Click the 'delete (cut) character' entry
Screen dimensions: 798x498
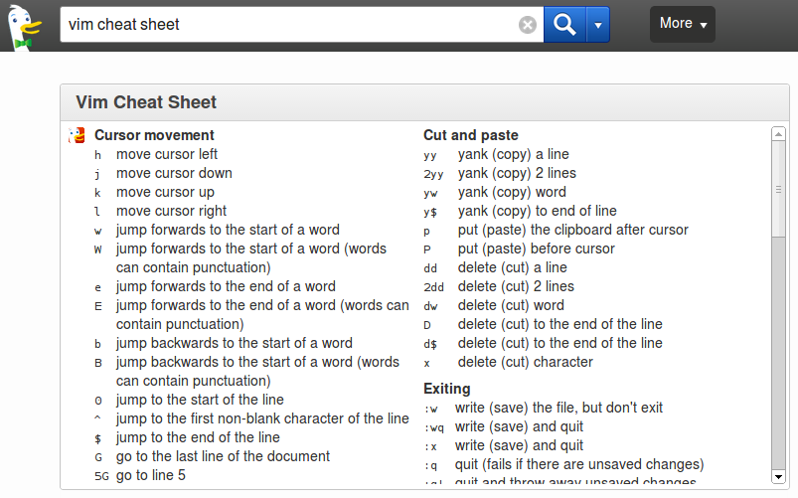coord(526,362)
